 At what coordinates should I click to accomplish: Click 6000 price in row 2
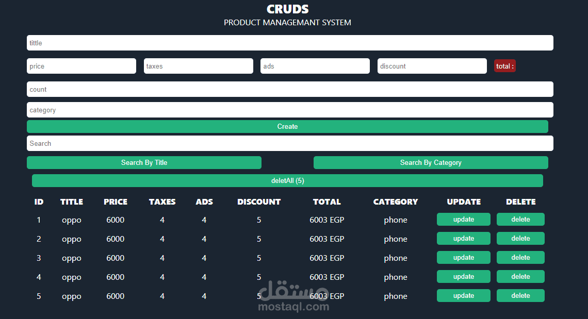115,239
